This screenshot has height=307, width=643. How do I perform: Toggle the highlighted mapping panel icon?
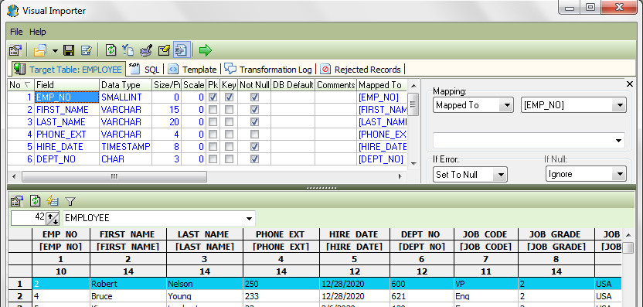pyautogui.click(x=181, y=50)
